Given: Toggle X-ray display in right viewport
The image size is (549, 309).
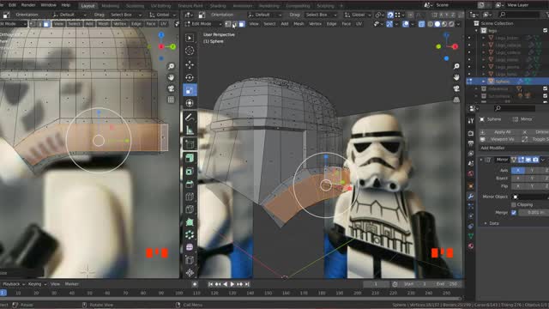Looking at the screenshot, I should pyautogui.click(x=421, y=24).
